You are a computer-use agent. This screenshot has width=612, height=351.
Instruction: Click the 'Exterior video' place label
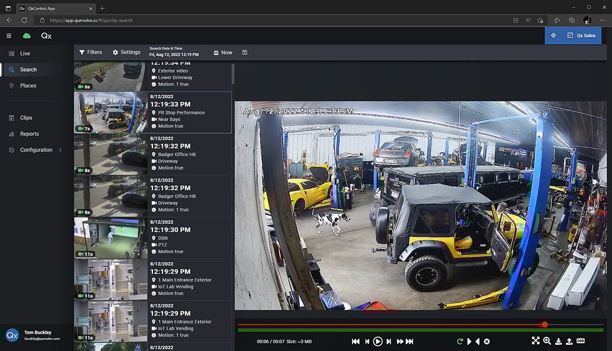(173, 71)
